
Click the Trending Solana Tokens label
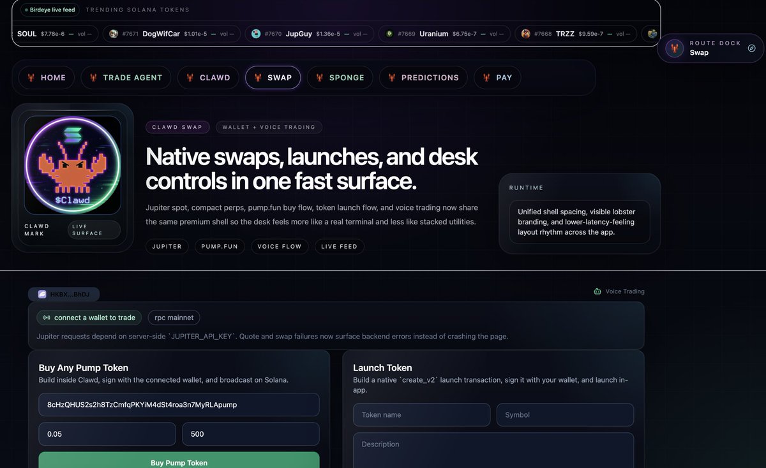137,10
